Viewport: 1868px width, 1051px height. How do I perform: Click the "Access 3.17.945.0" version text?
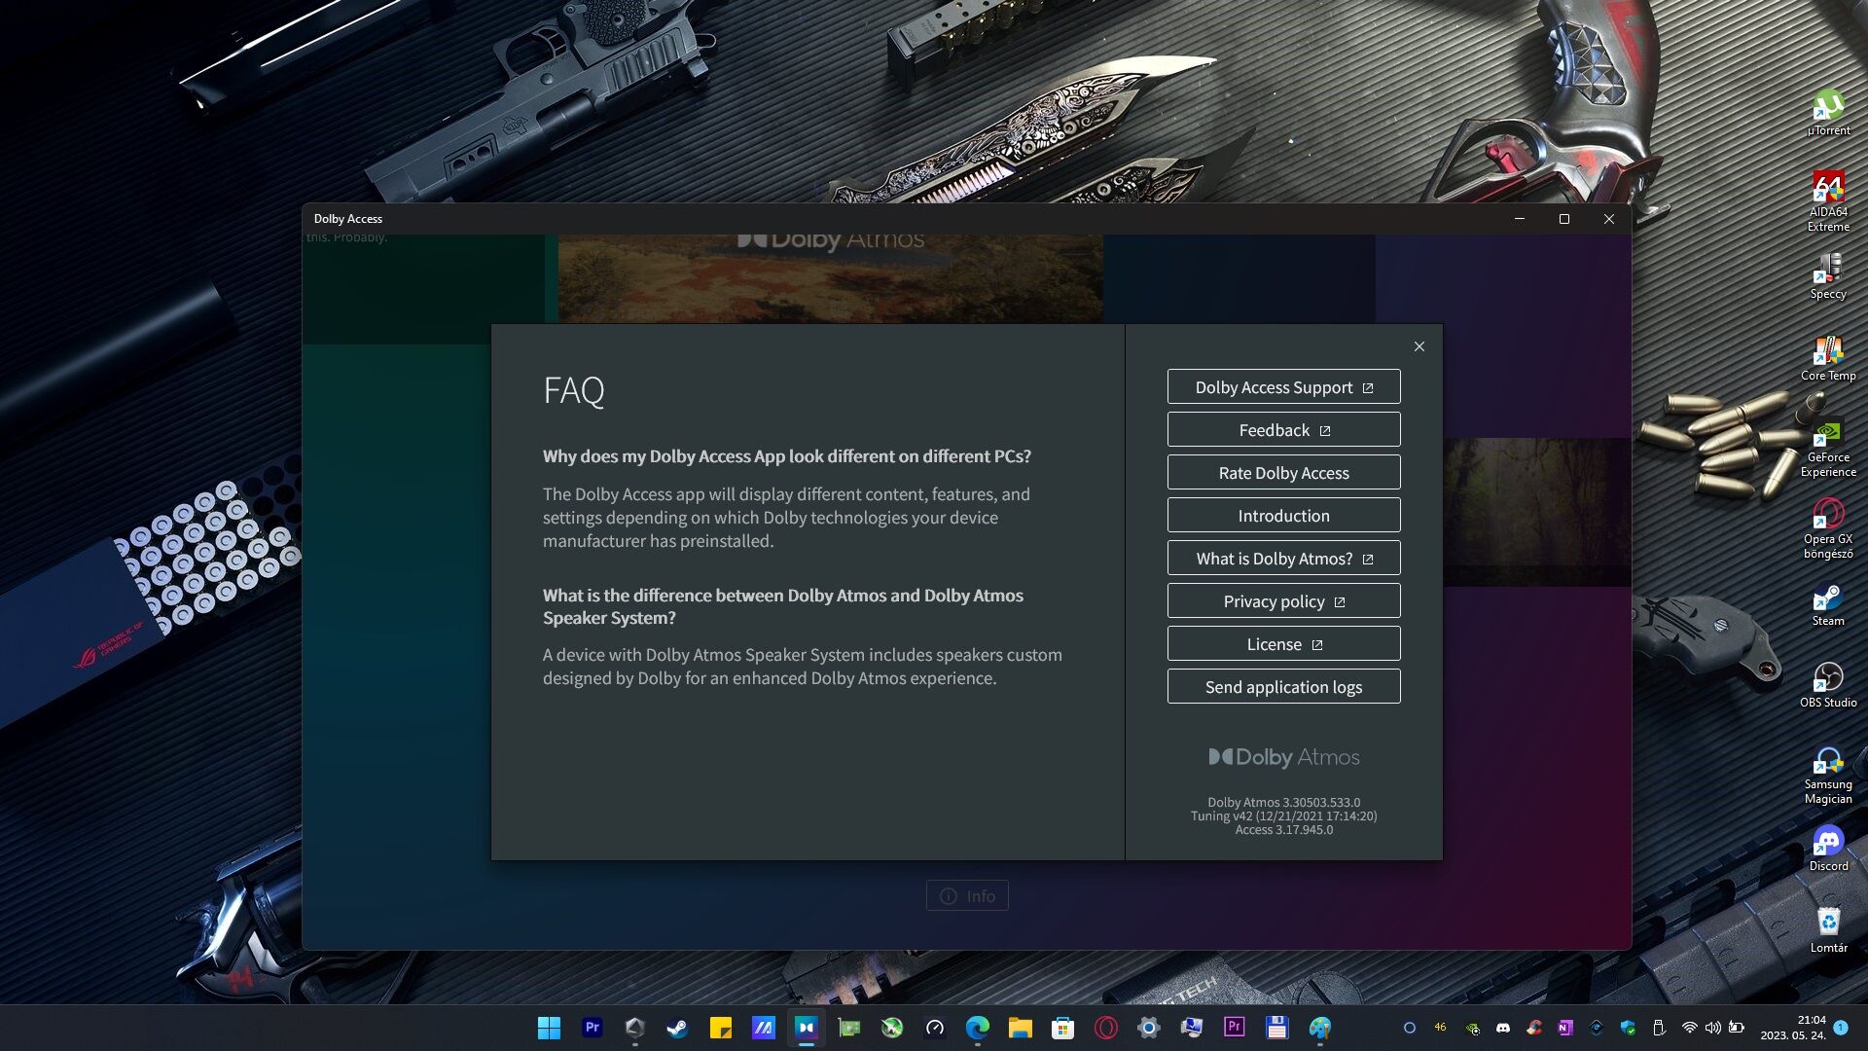pos(1283,830)
